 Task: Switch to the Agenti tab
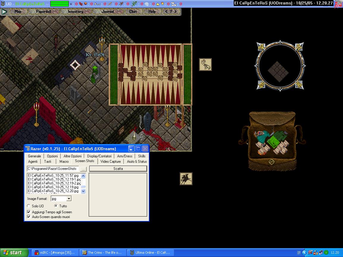[33, 162]
